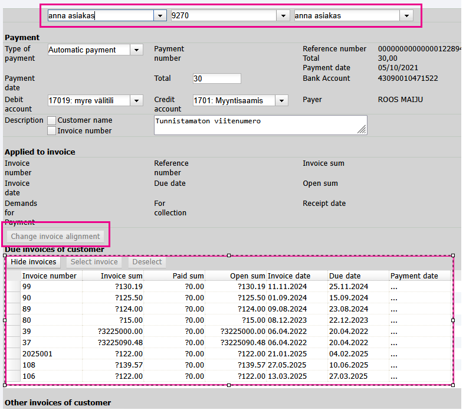This screenshot has width=466, height=413.
Task: Select the invoice number 106 cell
Action: click(x=51, y=376)
